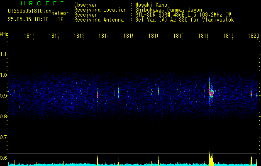Click the 1814 time label on the time axis
The width and height of the screenshot is (261, 166).
pos(104,36)
